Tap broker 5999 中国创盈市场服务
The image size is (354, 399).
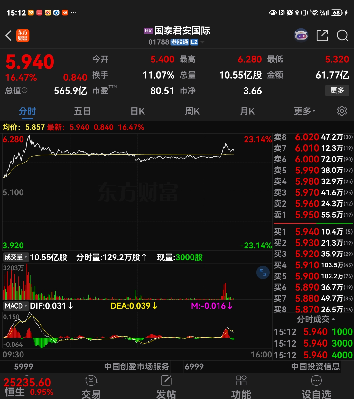pyautogui.click(x=92, y=367)
